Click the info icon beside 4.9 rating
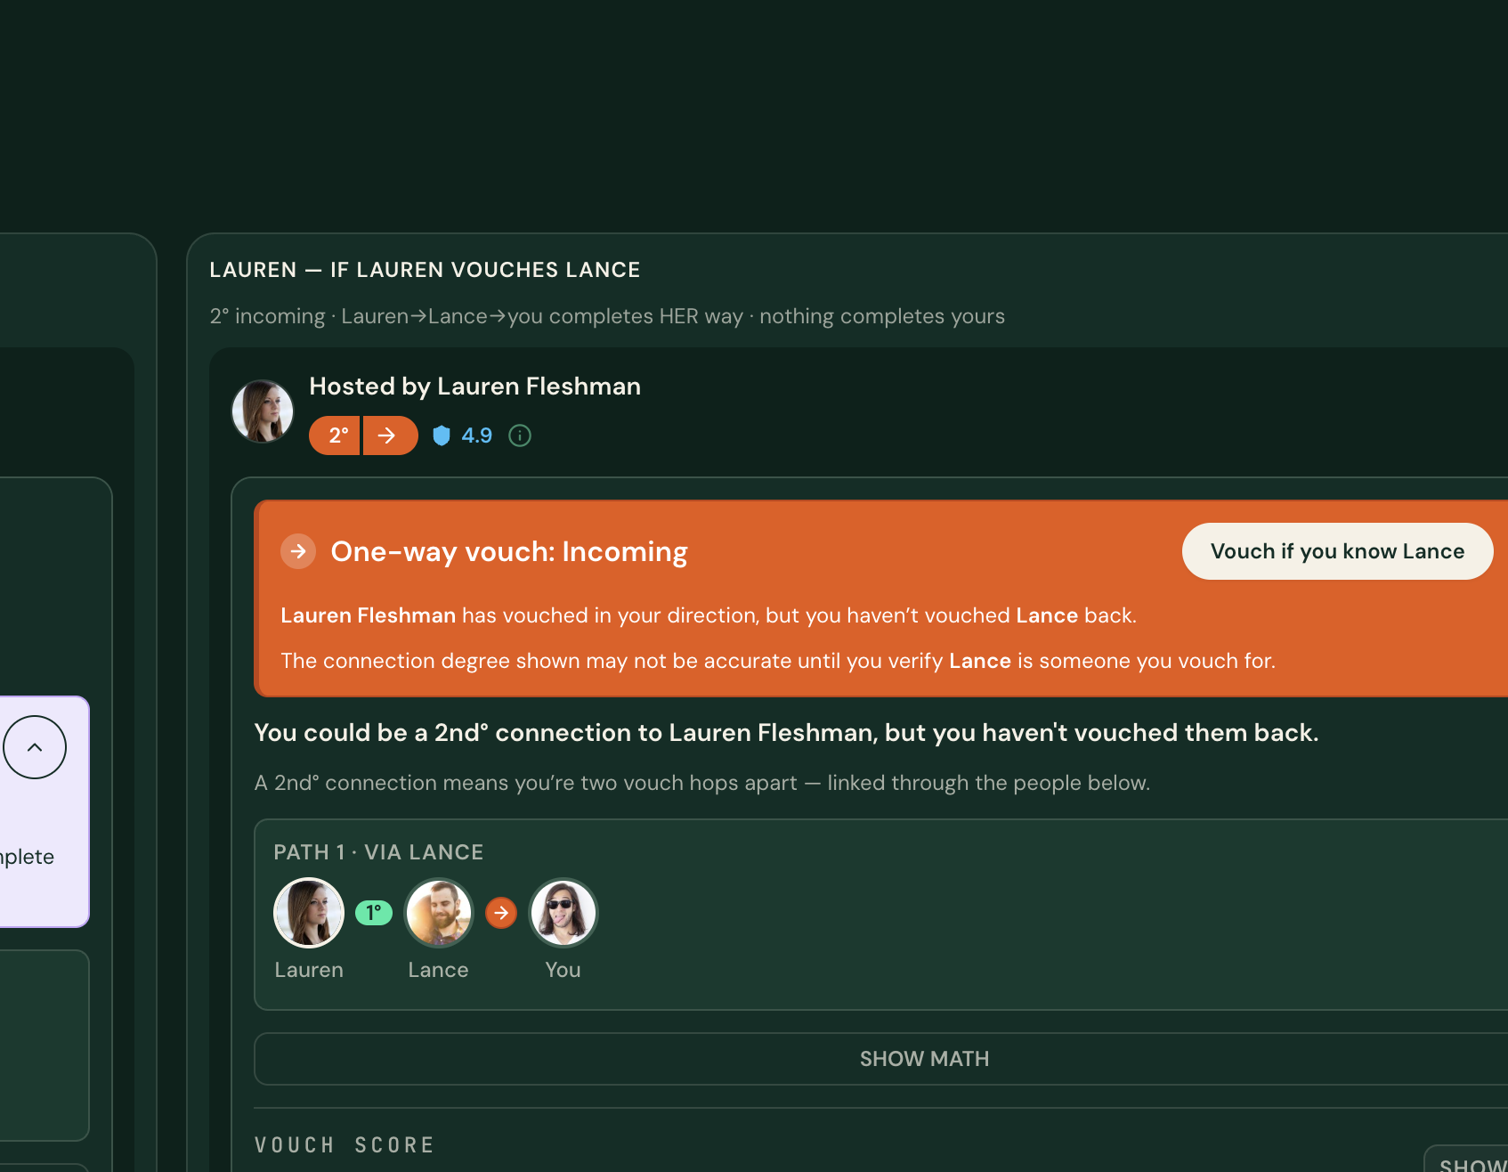The width and height of the screenshot is (1508, 1172). point(520,435)
